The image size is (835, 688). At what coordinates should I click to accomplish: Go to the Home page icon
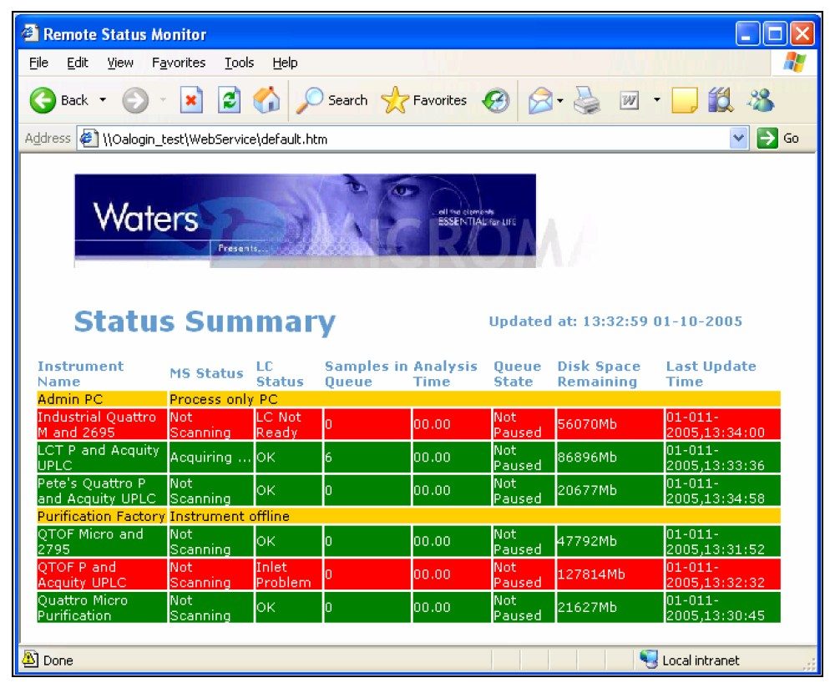click(x=267, y=100)
